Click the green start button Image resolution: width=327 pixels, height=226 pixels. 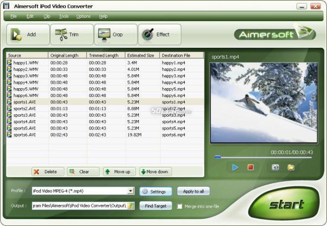[284, 204]
